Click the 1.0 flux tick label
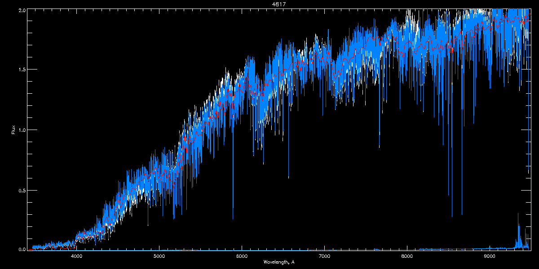539x269 pixels. (22, 130)
